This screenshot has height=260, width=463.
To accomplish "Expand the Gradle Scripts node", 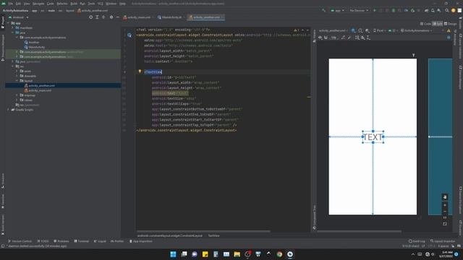I will tap(8, 110).
